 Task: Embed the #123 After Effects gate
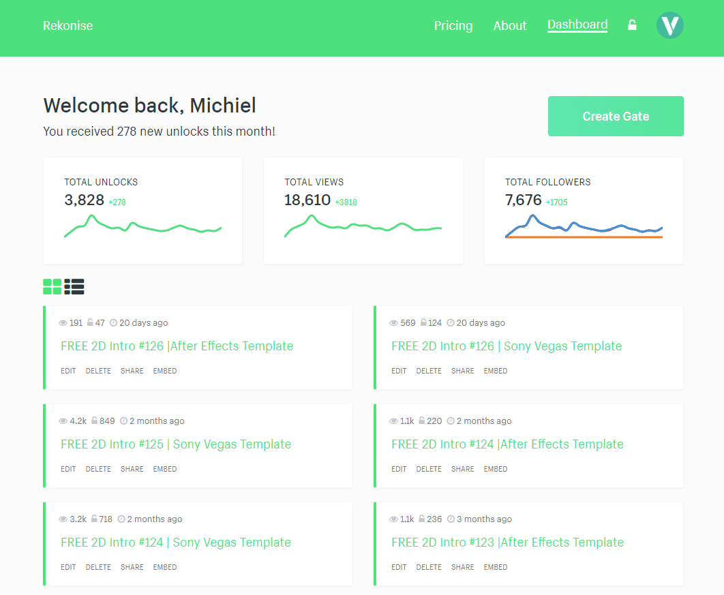coord(496,567)
